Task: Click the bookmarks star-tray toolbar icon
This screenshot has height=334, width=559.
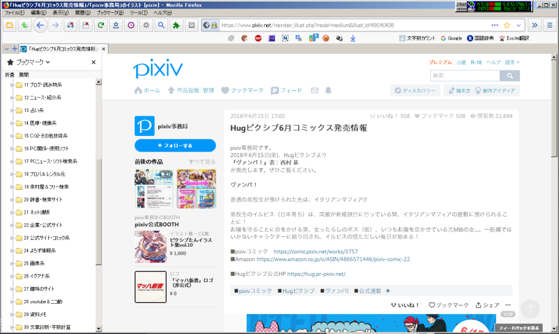Action: [x=116, y=25]
